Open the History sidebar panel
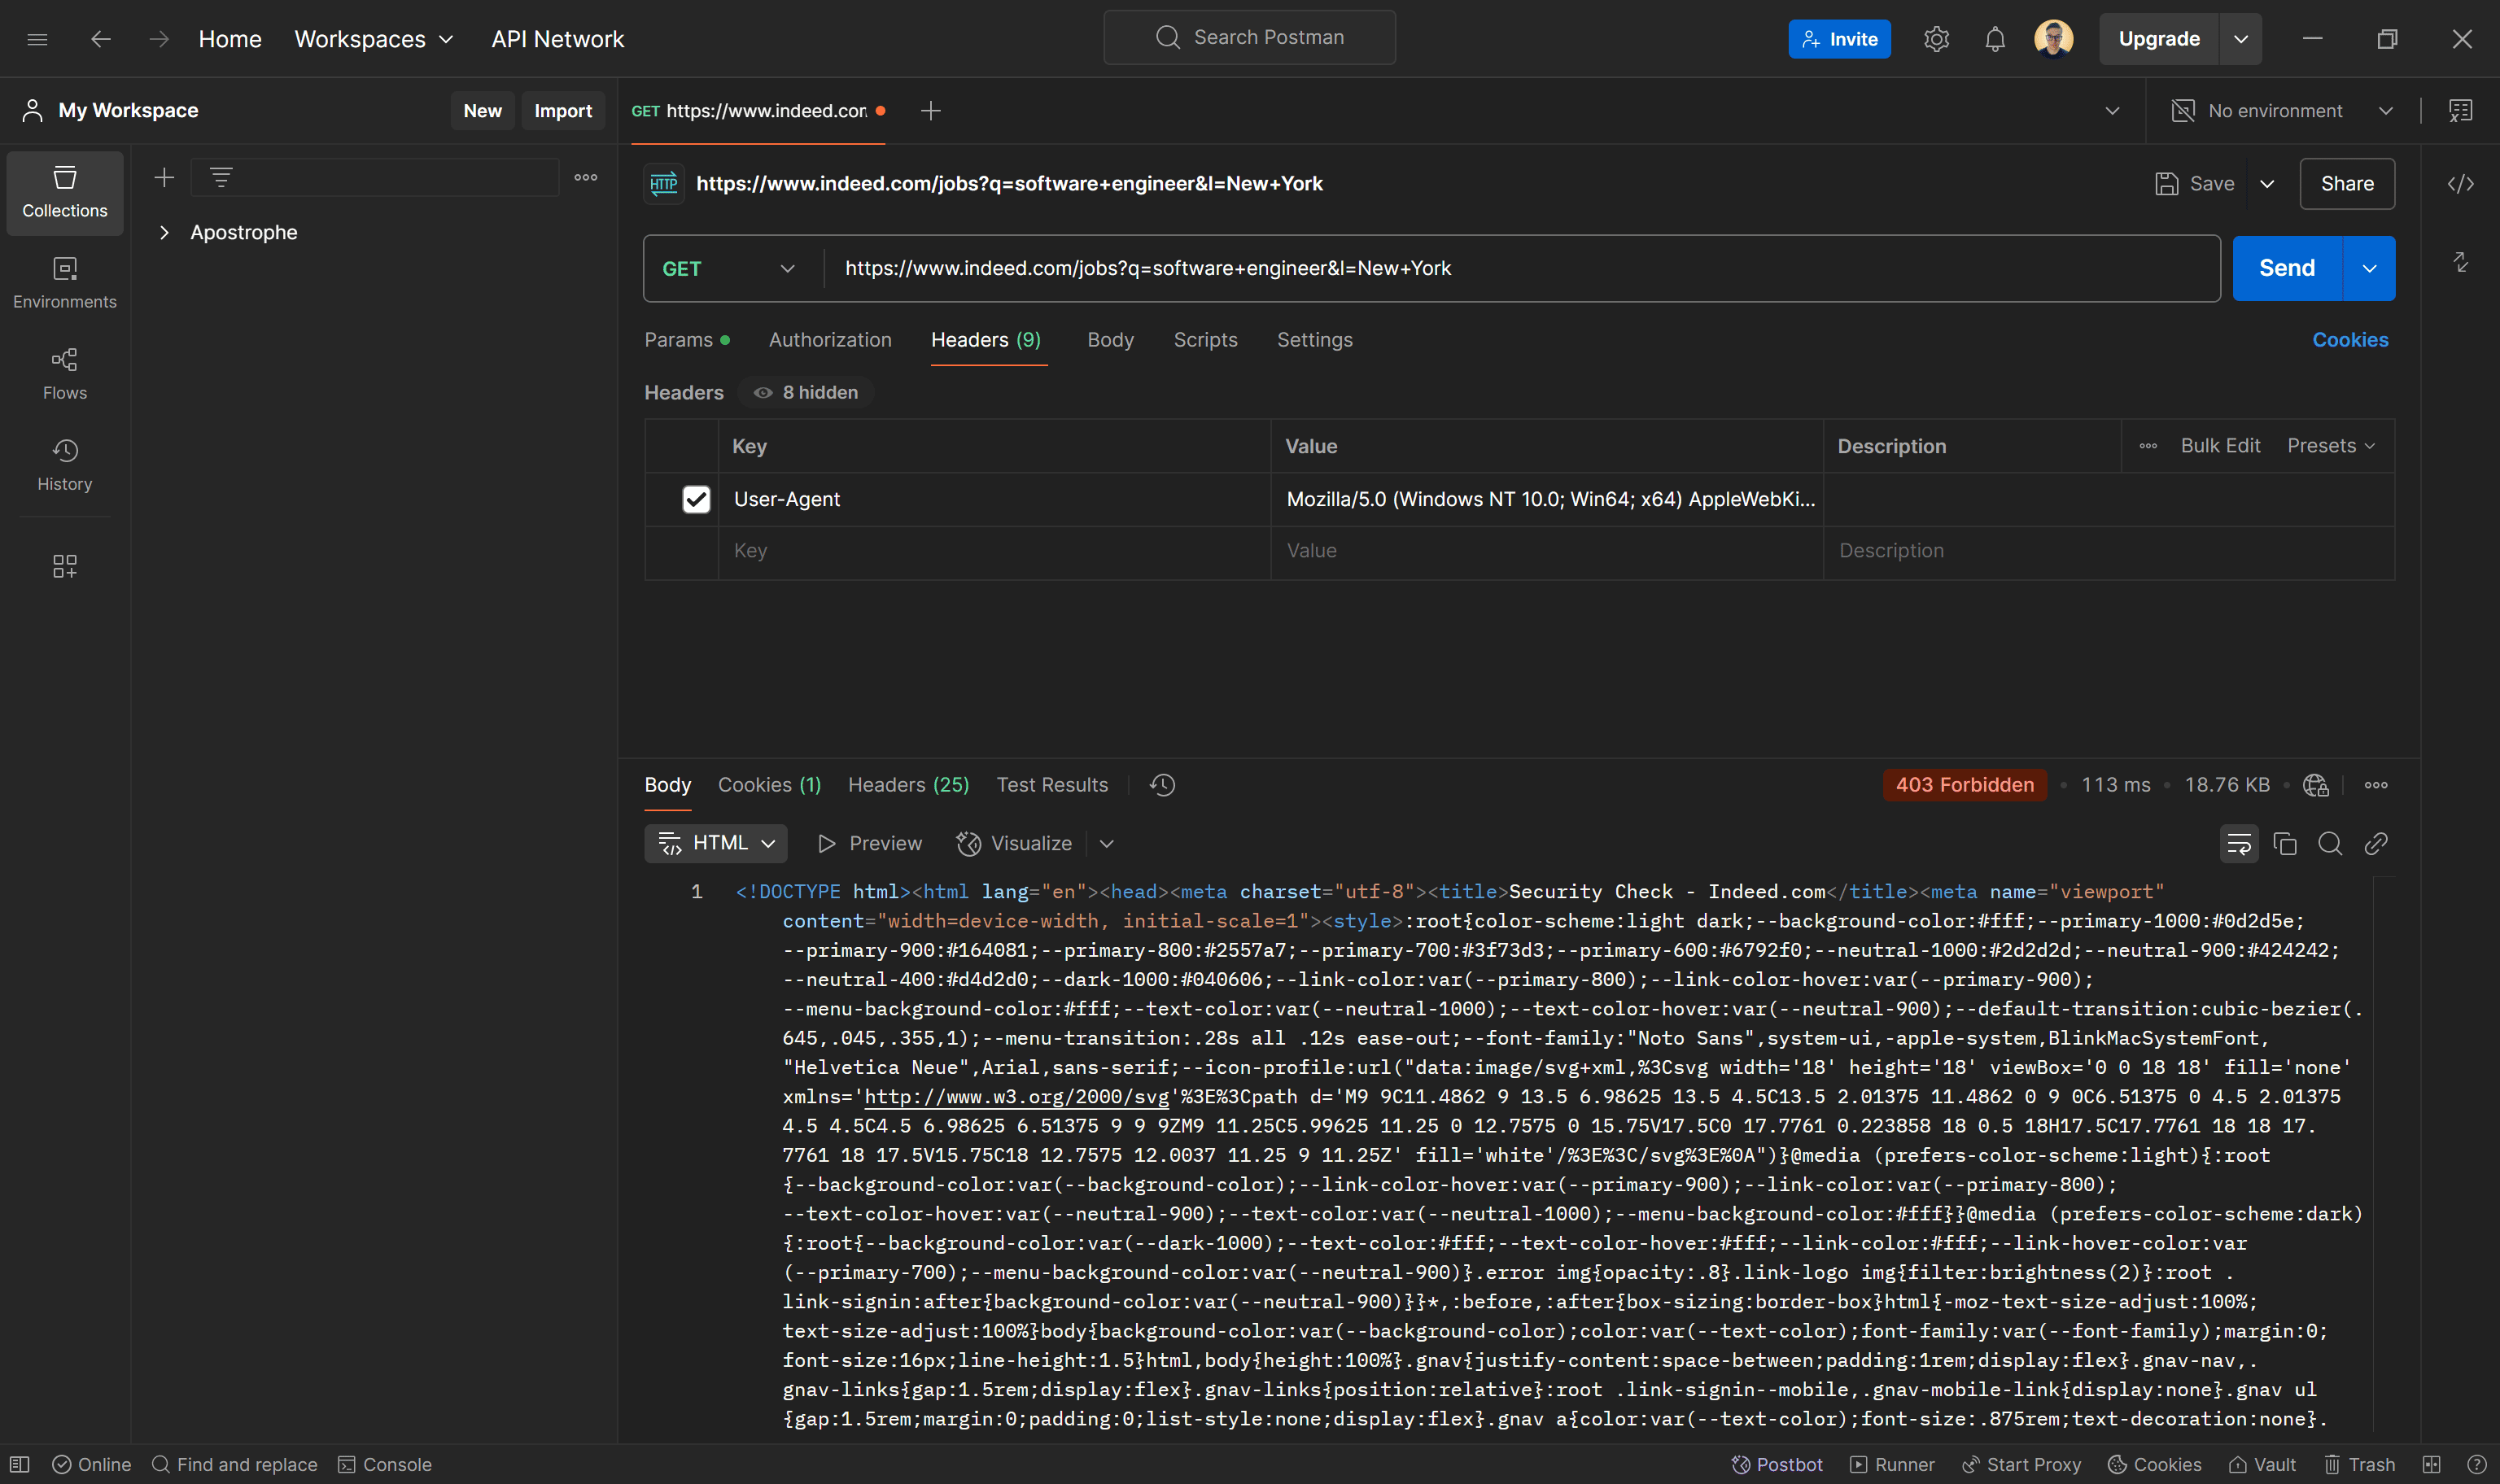Screen dimensions: 2500x1484 (64, 464)
